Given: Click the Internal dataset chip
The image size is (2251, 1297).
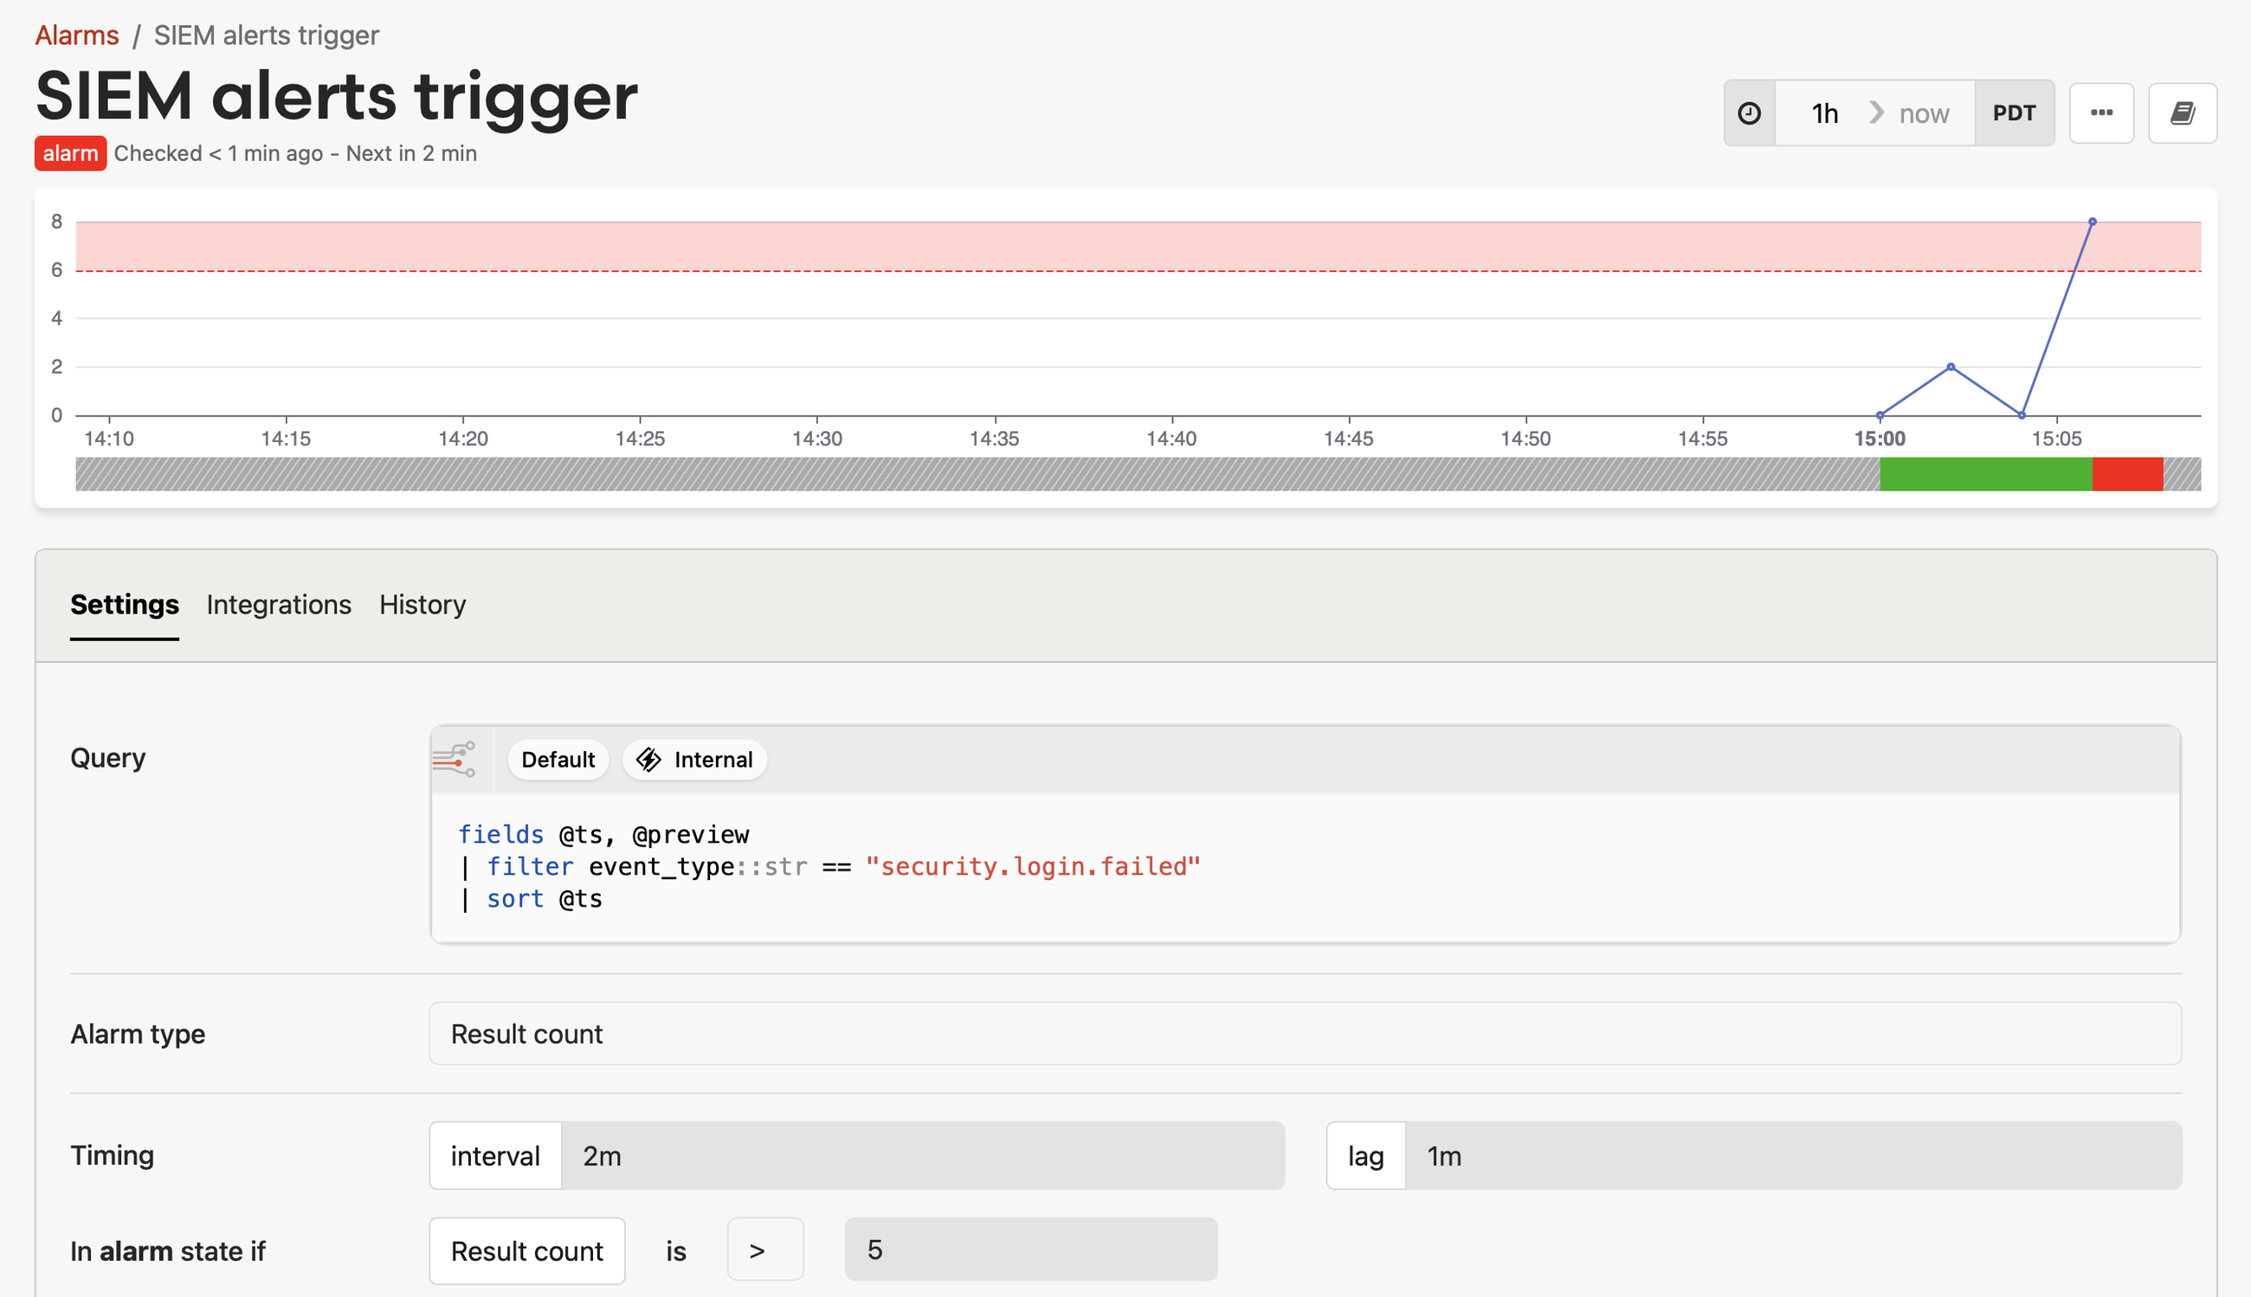Looking at the screenshot, I should pyautogui.click(x=694, y=760).
